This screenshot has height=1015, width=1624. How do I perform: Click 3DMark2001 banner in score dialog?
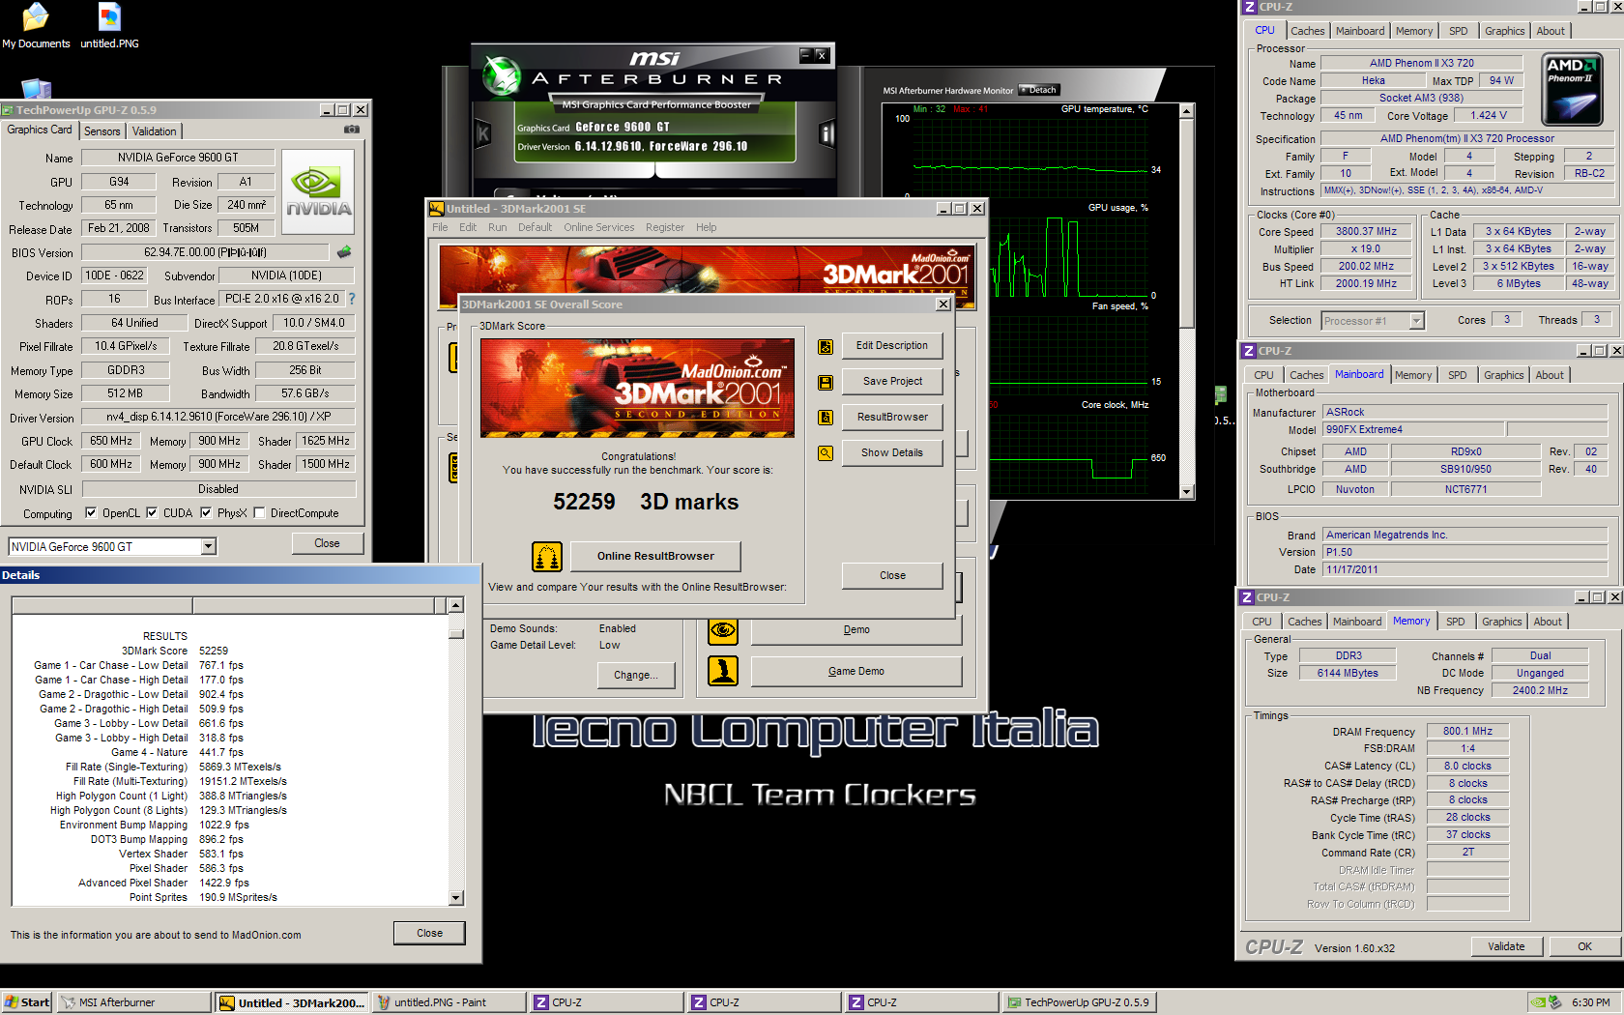pyautogui.click(x=637, y=388)
